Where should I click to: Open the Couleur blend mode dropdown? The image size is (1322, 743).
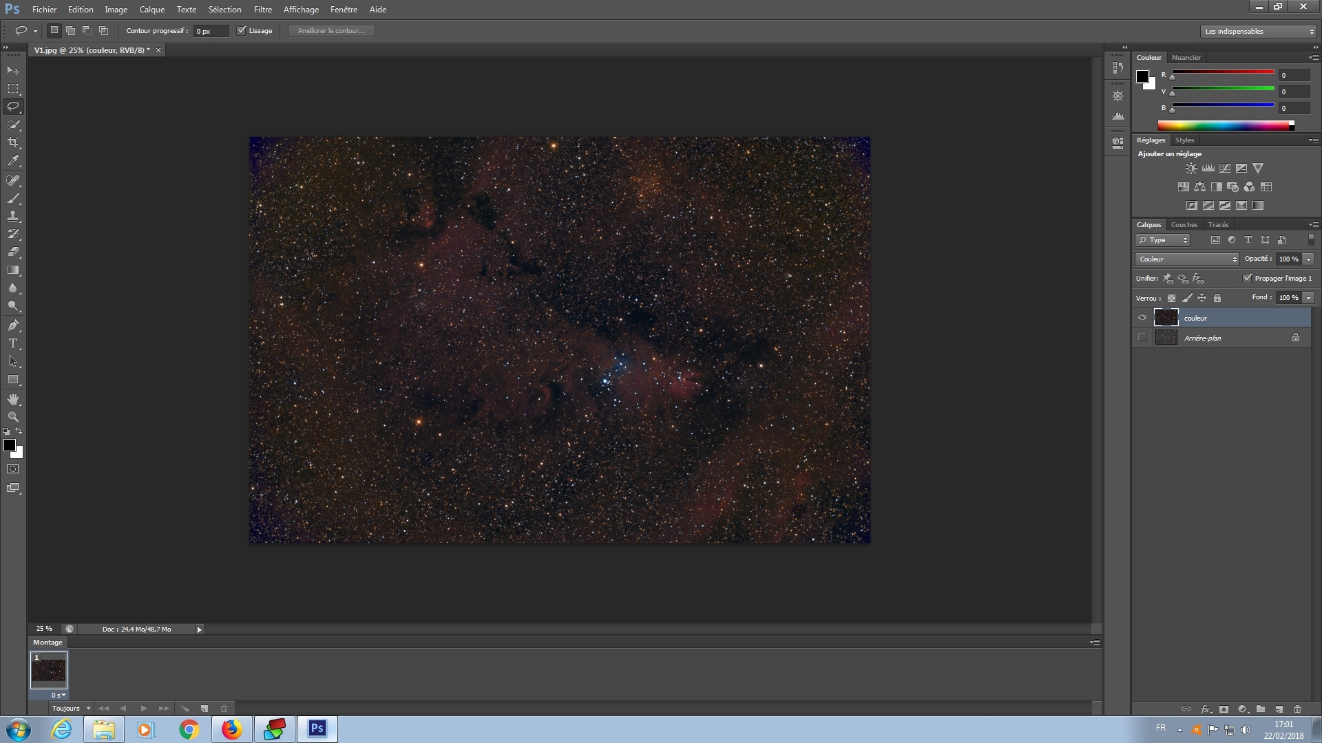[x=1187, y=259]
